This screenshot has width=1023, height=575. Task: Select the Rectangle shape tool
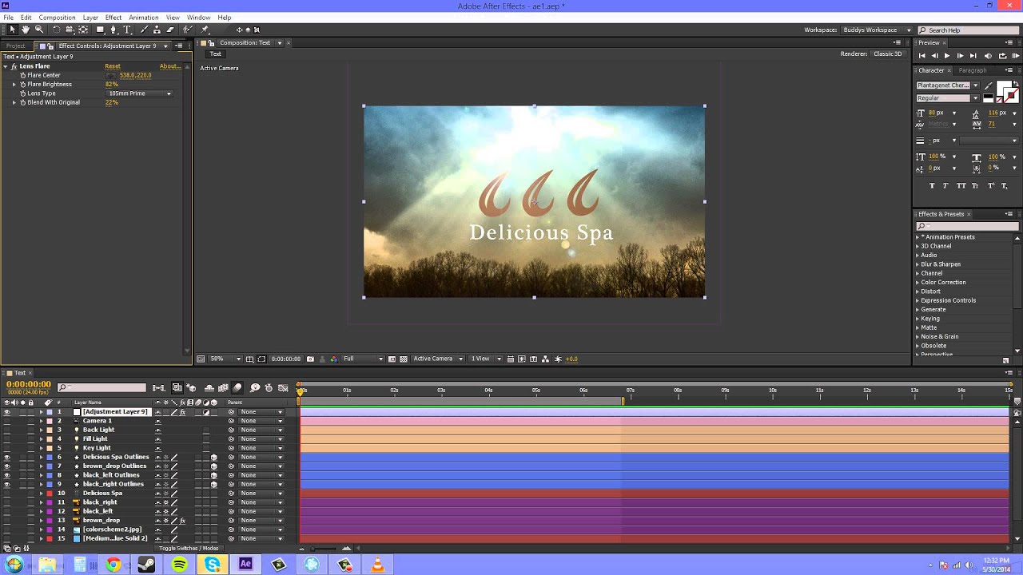(x=100, y=30)
